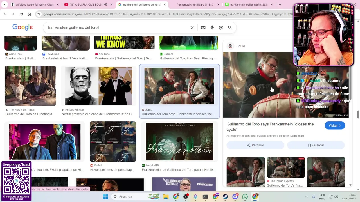Viewport: 360px width, 202px height.
Task: Click the browser address bar URL
Action: click(168, 14)
